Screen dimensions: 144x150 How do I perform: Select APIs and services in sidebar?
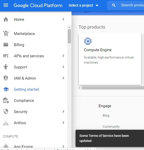coord(34,56)
